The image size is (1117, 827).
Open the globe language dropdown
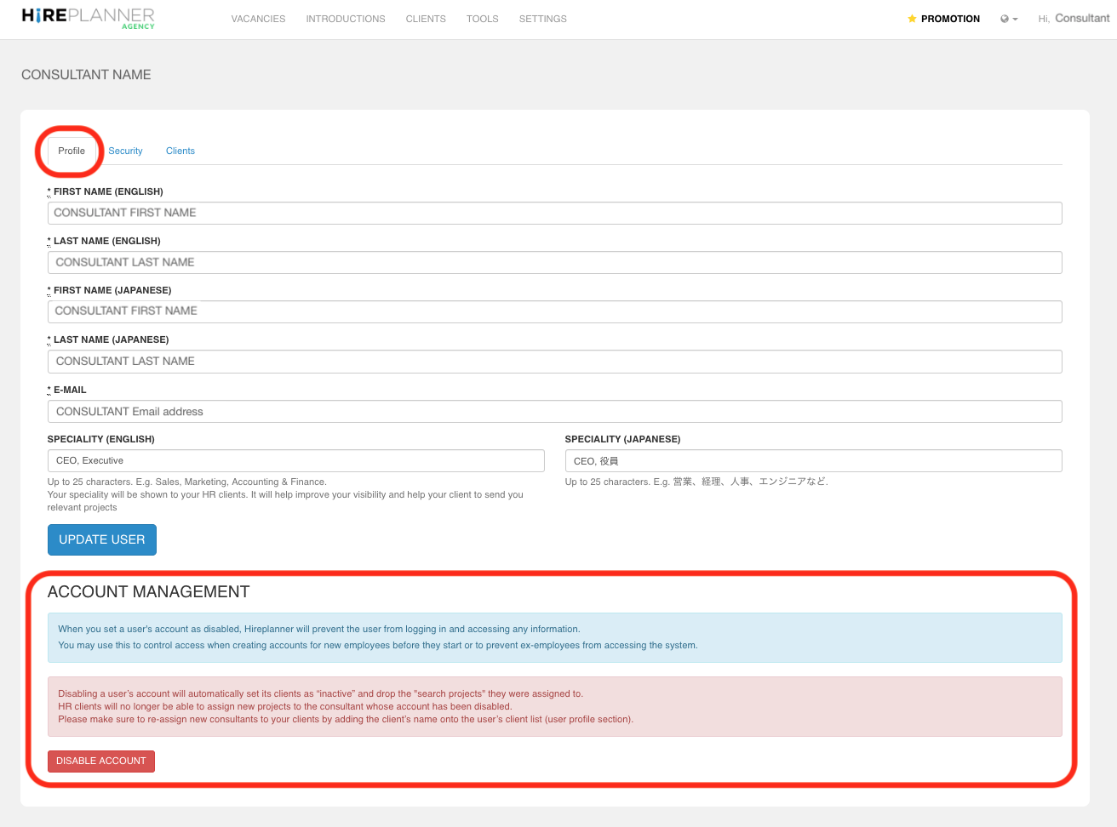coord(1008,19)
